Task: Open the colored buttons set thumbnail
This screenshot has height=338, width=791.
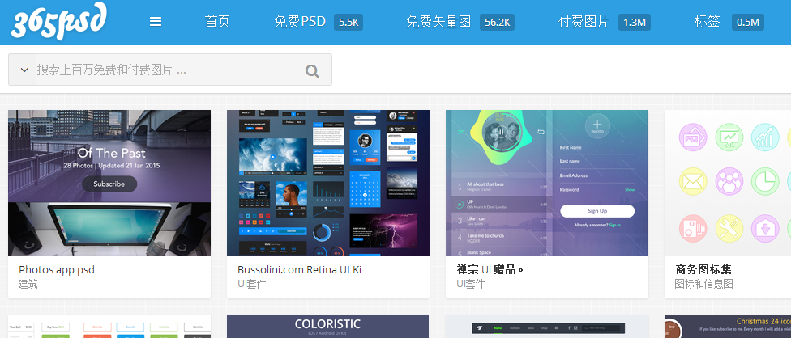Action: (109, 327)
